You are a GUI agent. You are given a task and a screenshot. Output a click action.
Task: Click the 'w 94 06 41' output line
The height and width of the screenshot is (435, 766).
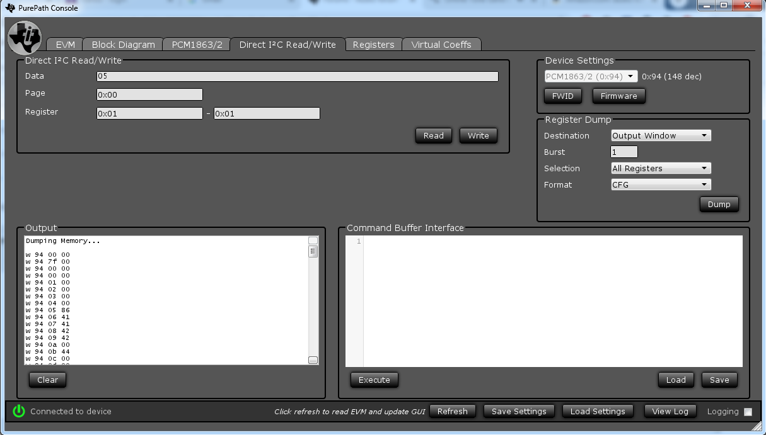click(48, 317)
